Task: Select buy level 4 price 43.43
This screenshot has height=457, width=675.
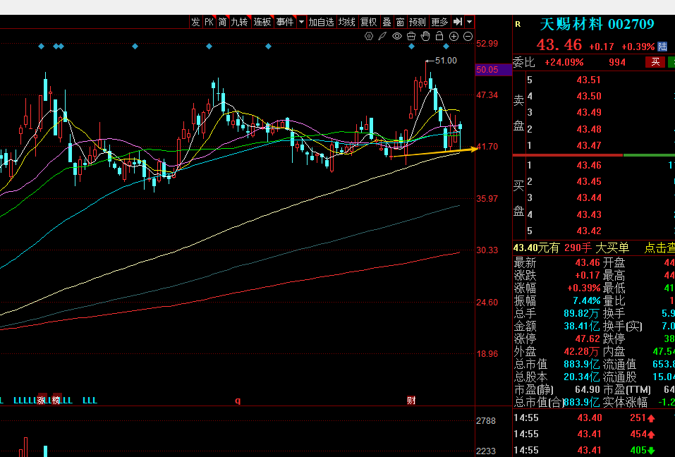Action: [x=588, y=214]
